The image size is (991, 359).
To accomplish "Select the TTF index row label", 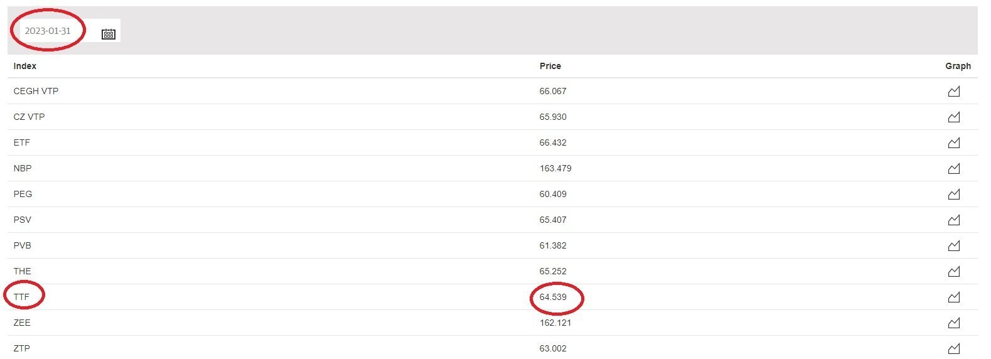I will tap(21, 297).
